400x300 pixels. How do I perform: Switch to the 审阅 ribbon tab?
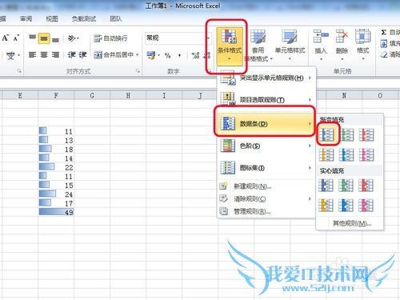tap(26, 18)
